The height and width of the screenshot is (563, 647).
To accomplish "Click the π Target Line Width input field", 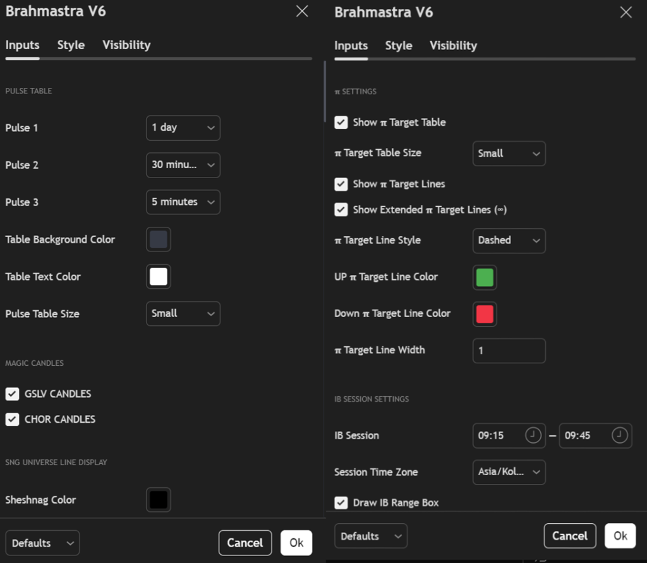I will pyautogui.click(x=509, y=351).
